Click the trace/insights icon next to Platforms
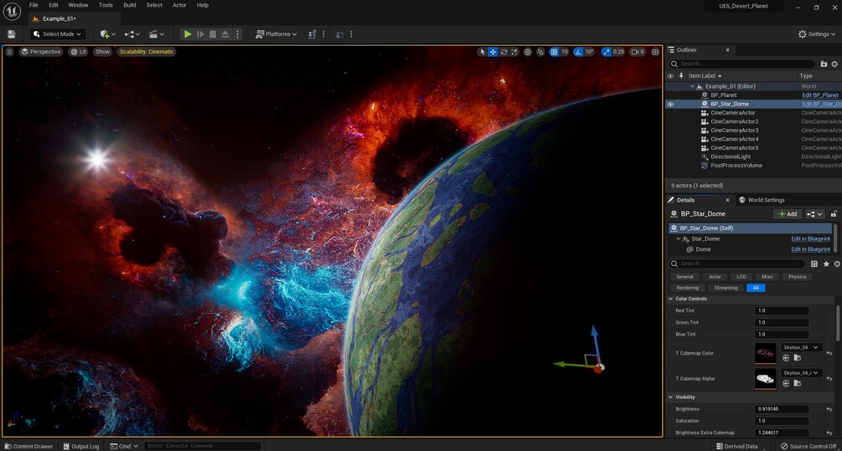Screen dimensions: 842x451 coord(312,33)
